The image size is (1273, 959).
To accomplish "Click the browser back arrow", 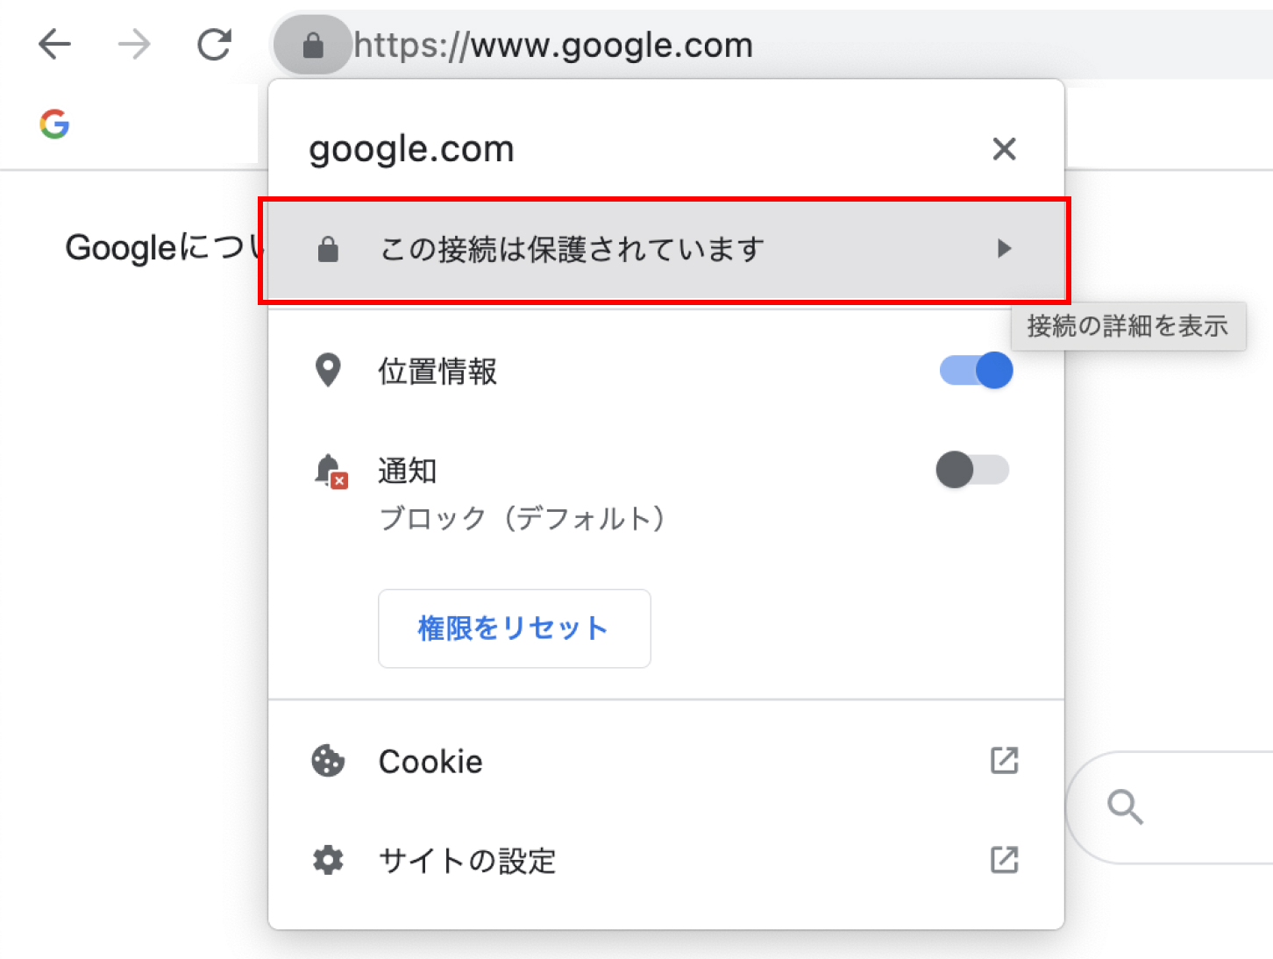I will click(x=54, y=44).
